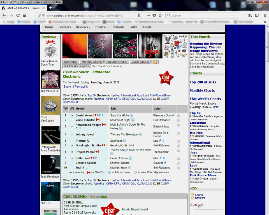Open the File menu
This screenshot has width=269, height=215.
coord(3,2)
